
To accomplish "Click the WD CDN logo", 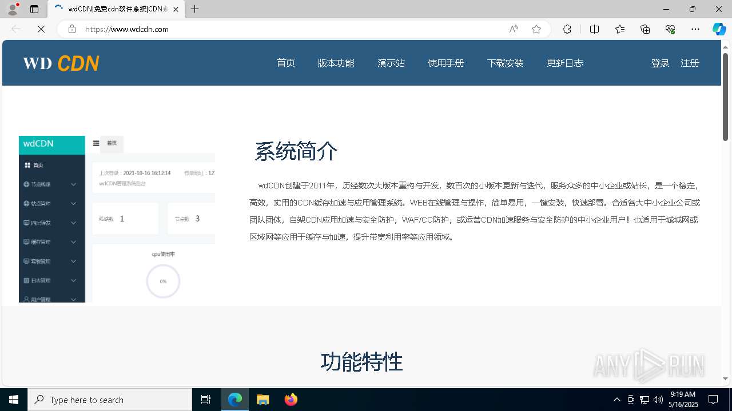I will (61, 63).
